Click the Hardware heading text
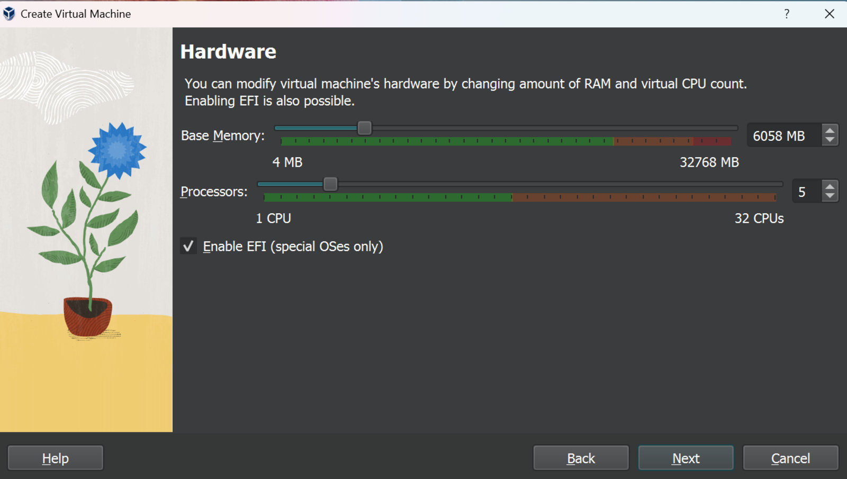Screen dimensions: 847x479 point(228,51)
